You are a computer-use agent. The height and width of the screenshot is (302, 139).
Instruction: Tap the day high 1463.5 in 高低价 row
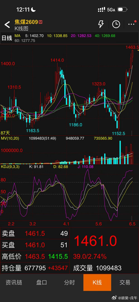pos(35,256)
